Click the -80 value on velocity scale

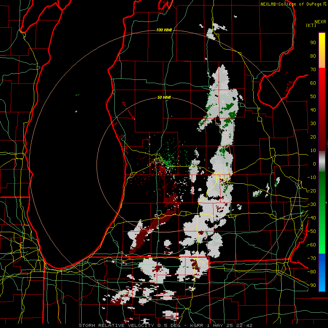(x=312, y=272)
